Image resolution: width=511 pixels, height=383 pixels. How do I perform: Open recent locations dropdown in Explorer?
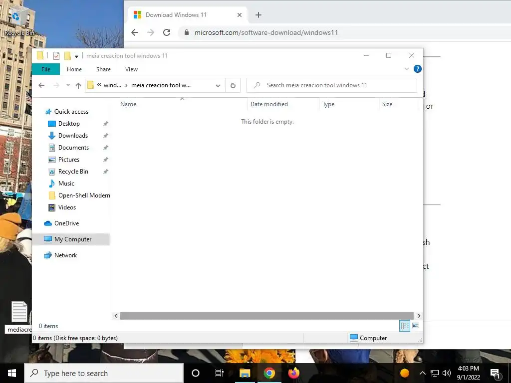point(68,85)
